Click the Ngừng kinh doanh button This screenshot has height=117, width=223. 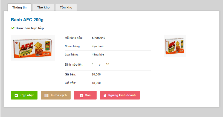120,95
